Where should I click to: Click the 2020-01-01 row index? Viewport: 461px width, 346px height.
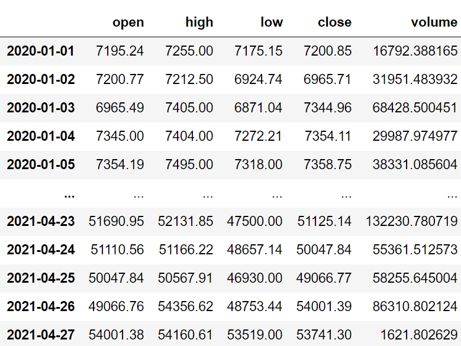41,51
